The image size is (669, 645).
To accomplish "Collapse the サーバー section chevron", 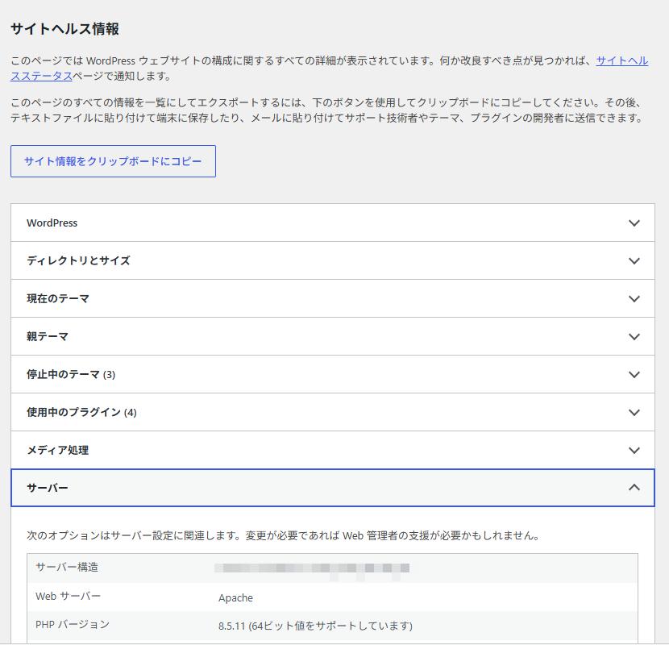I will 634,488.
